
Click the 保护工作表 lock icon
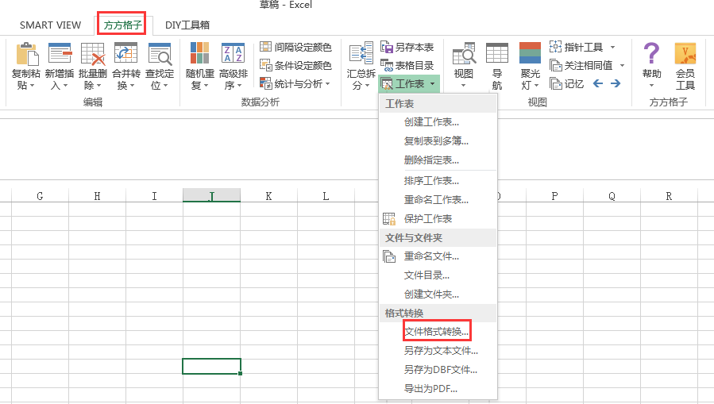point(389,219)
